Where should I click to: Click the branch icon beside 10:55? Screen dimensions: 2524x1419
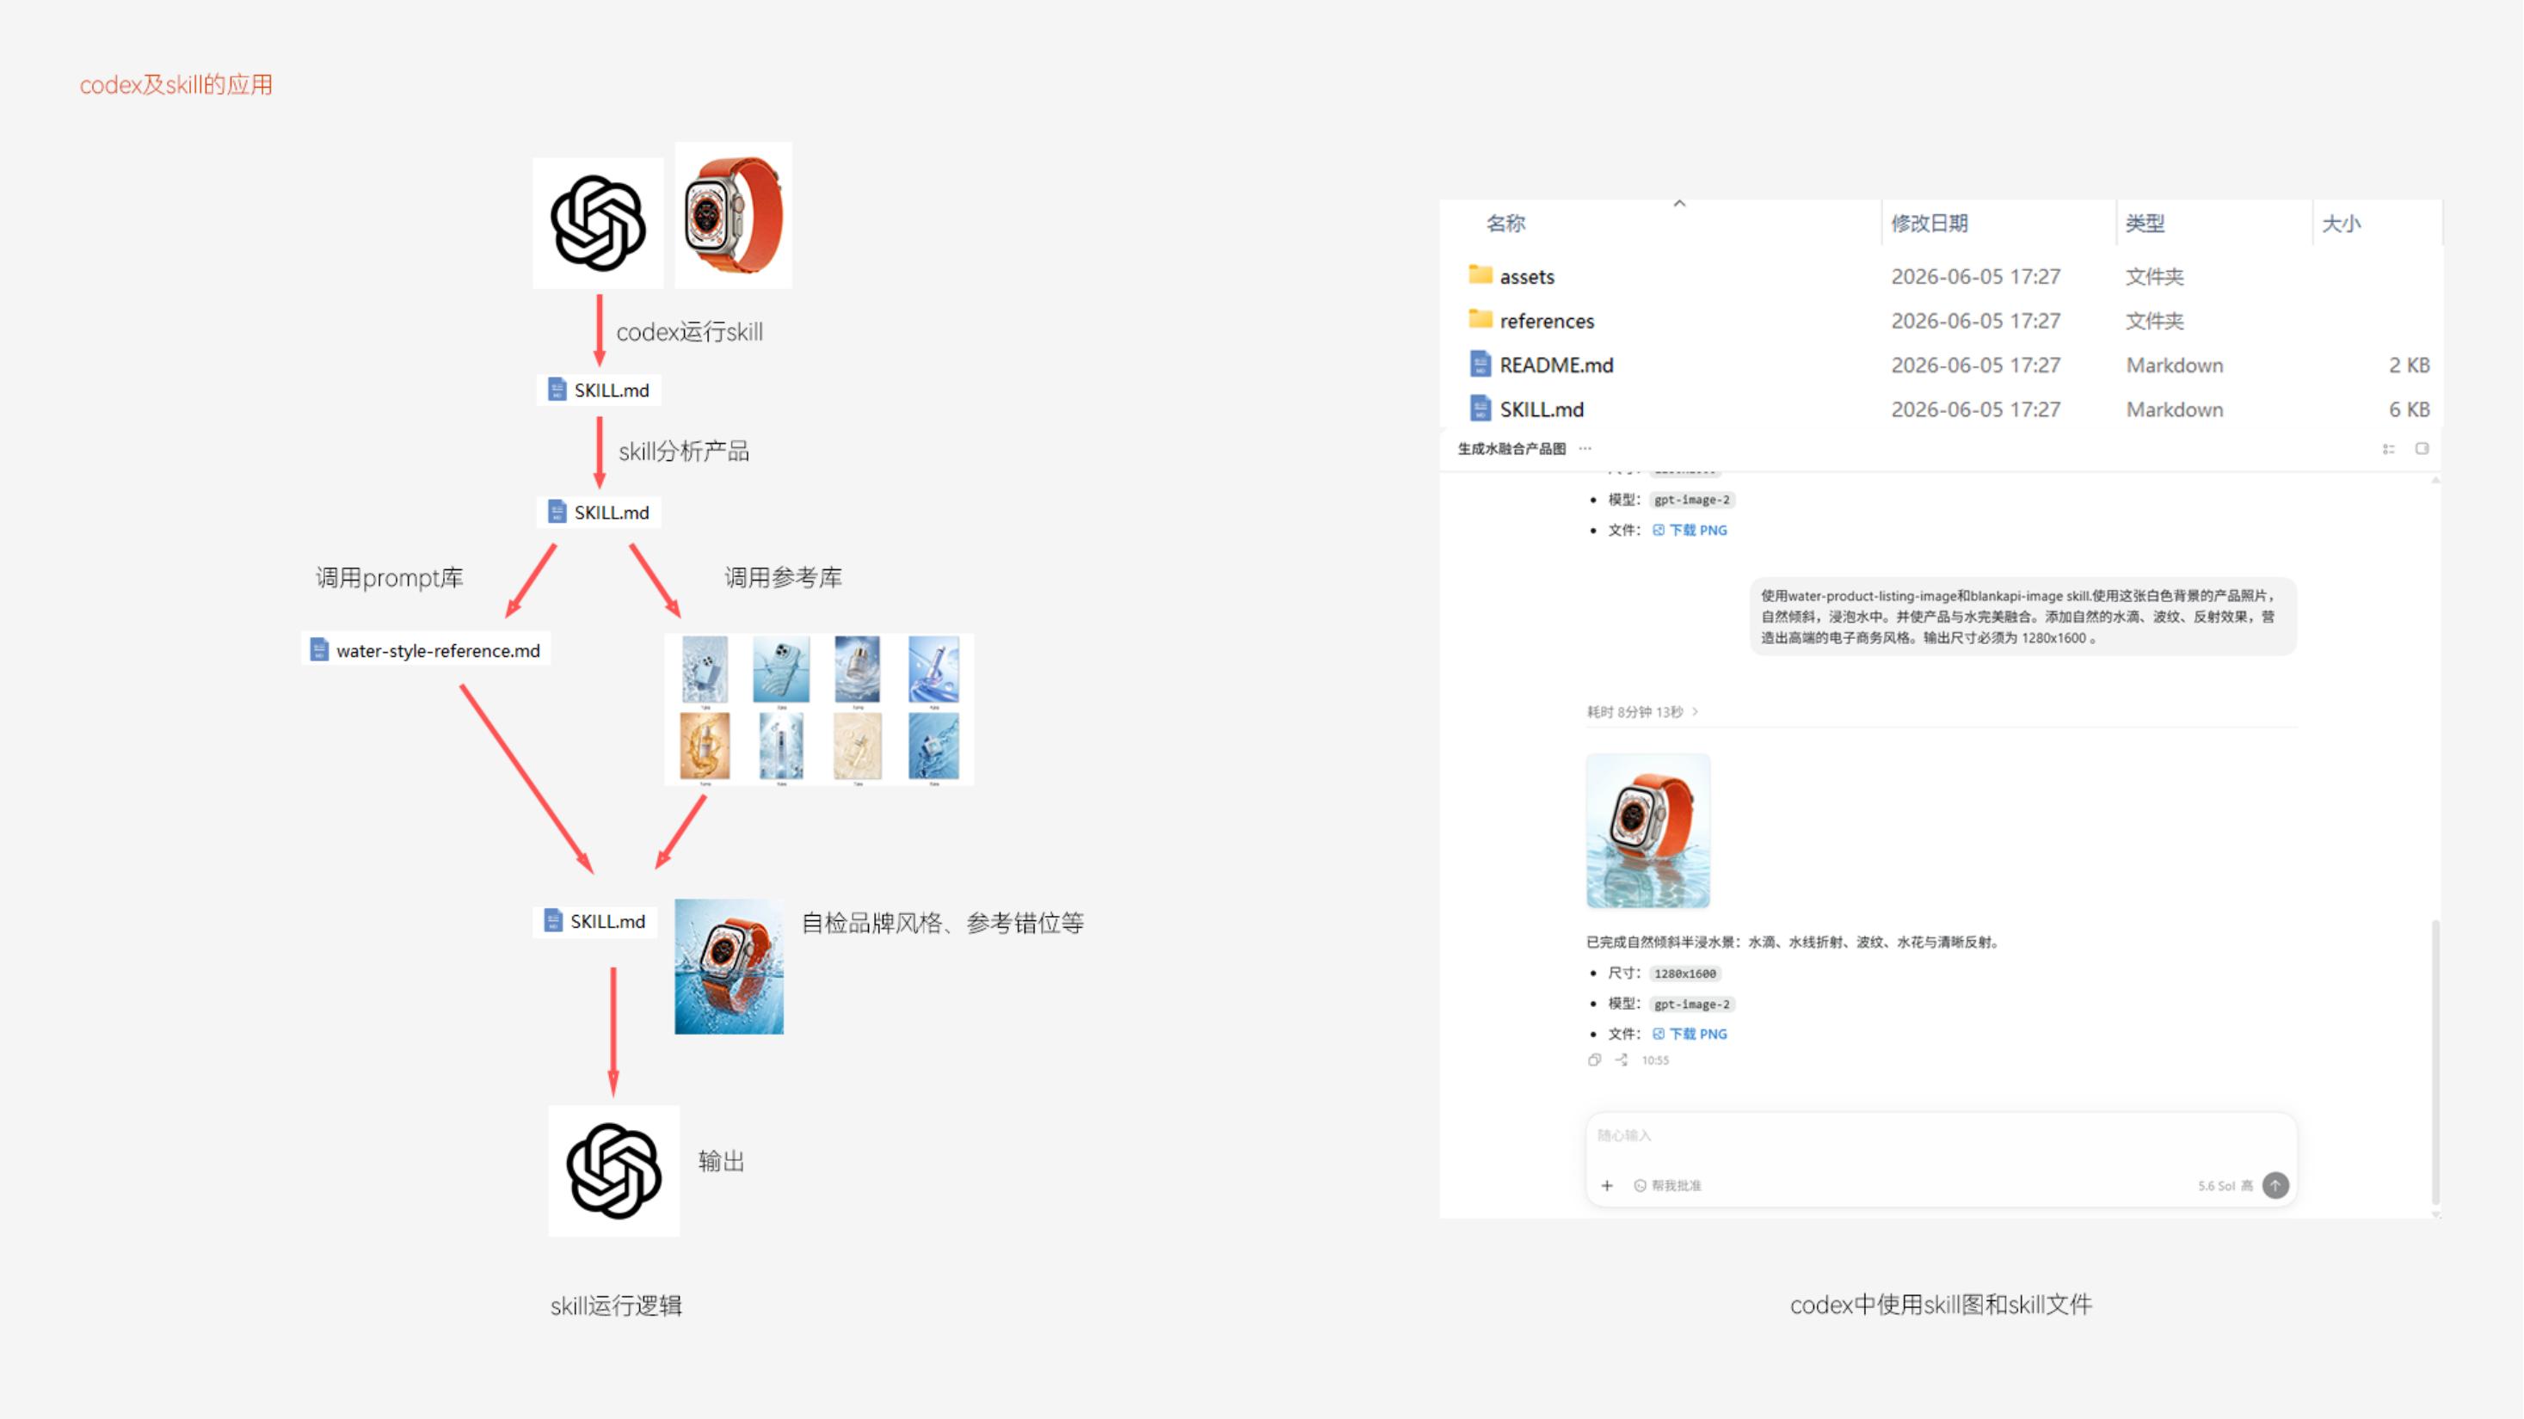(x=1622, y=1060)
